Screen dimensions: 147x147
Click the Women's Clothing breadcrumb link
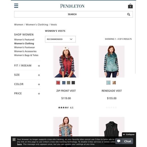tap(37, 25)
